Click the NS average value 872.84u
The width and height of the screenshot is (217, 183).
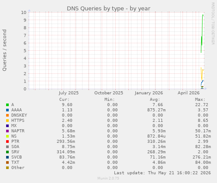click(x=156, y=136)
